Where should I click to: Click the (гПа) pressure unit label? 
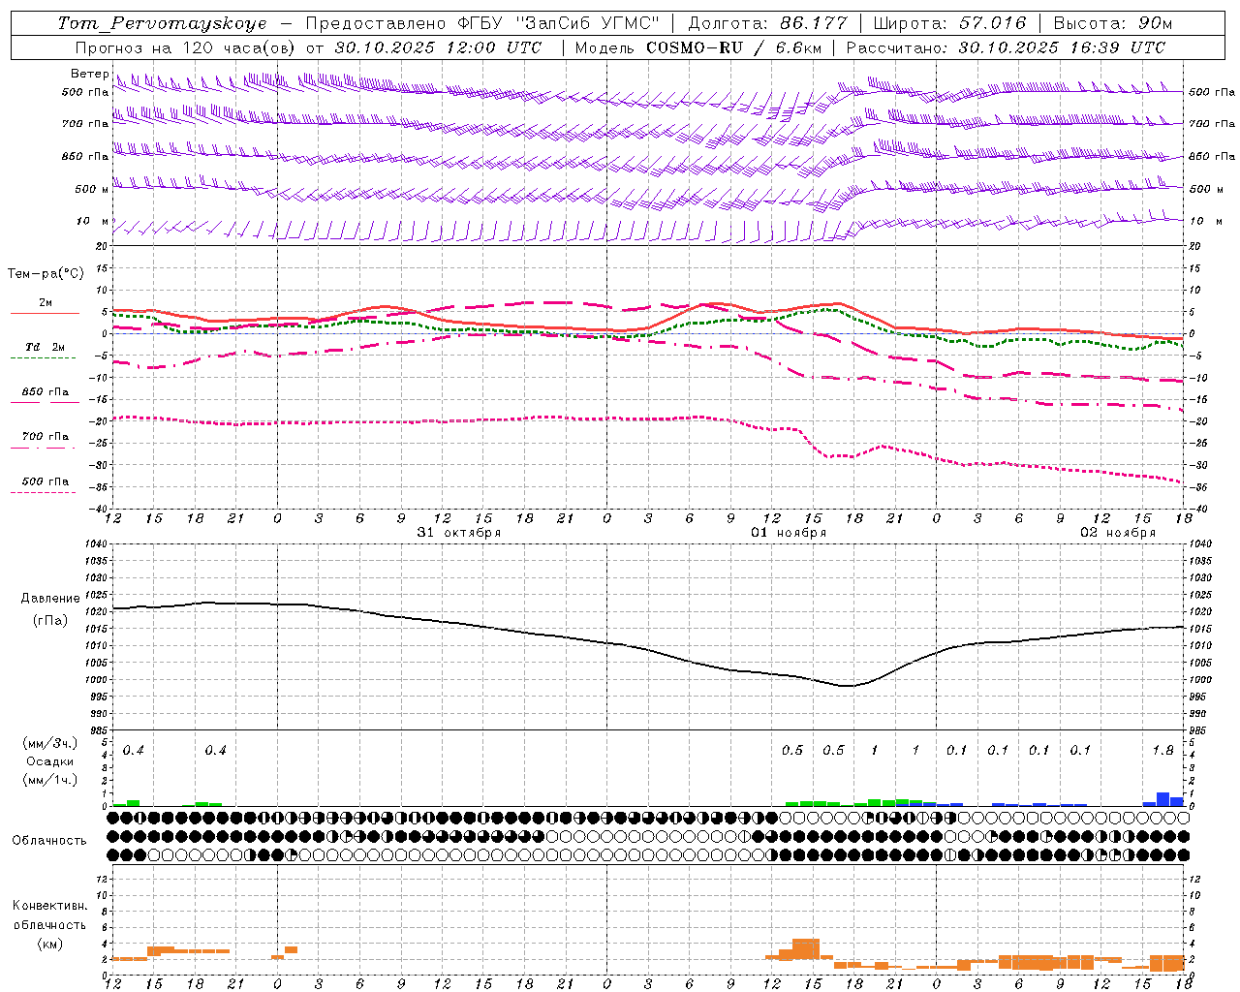point(50,621)
